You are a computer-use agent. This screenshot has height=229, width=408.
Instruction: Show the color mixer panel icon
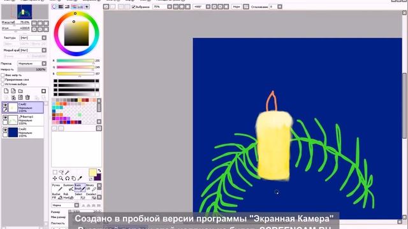(x=74, y=7)
